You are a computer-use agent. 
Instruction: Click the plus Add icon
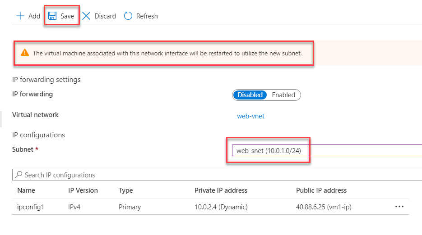point(20,16)
